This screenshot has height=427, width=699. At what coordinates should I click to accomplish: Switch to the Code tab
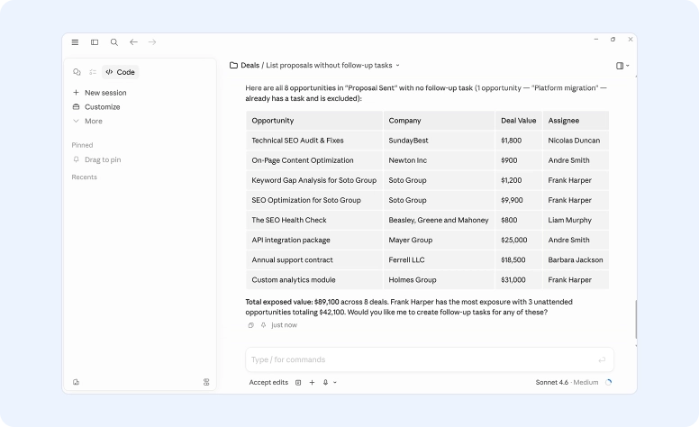pyautogui.click(x=120, y=72)
